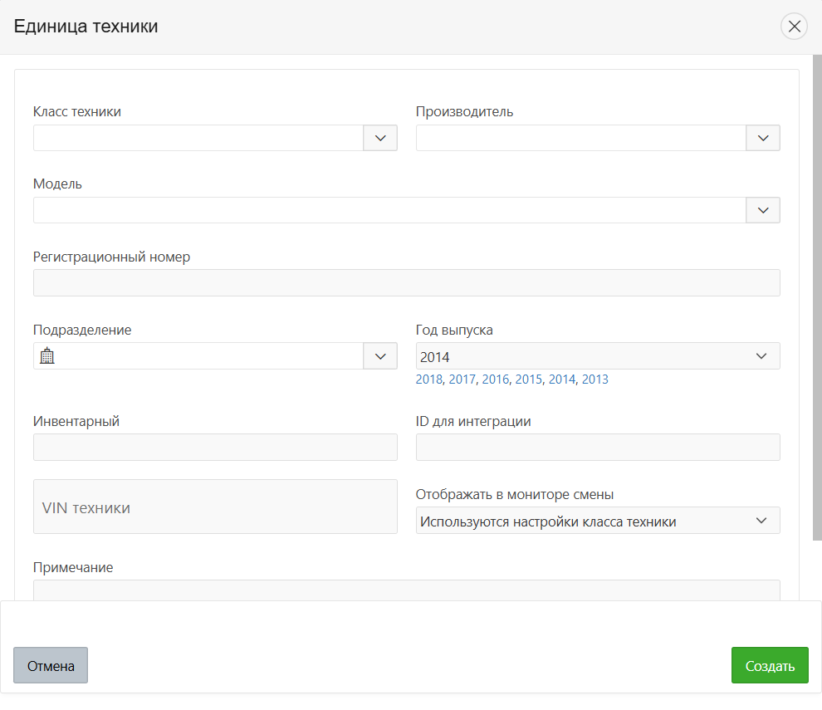822x710 pixels.
Task: Click into the VIN техники field
Action: click(215, 507)
